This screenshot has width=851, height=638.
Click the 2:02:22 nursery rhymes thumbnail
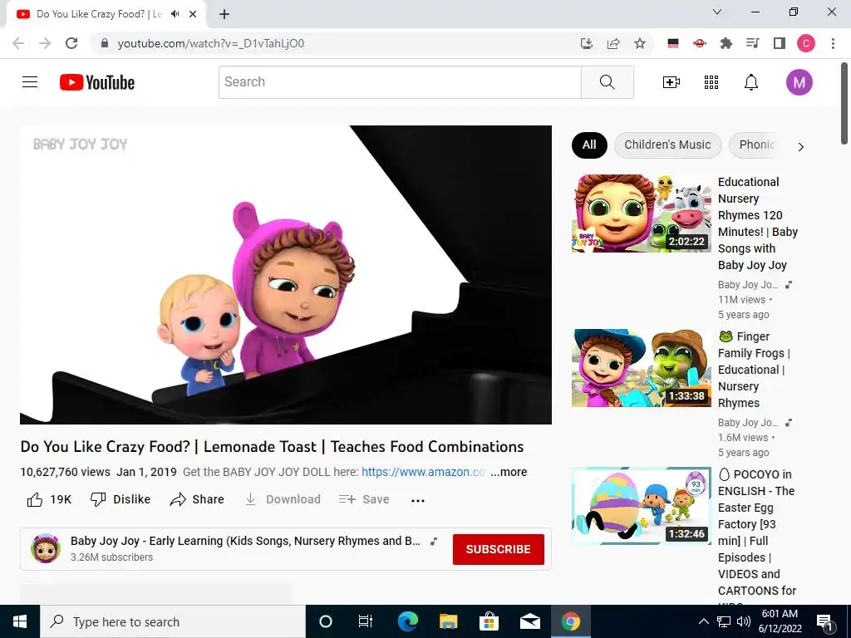click(x=641, y=213)
